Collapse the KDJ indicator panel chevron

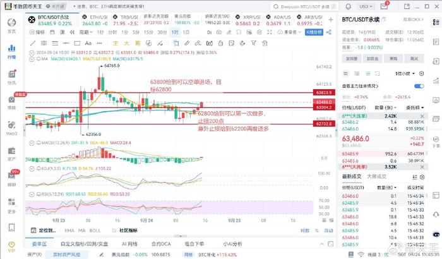(32, 169)
